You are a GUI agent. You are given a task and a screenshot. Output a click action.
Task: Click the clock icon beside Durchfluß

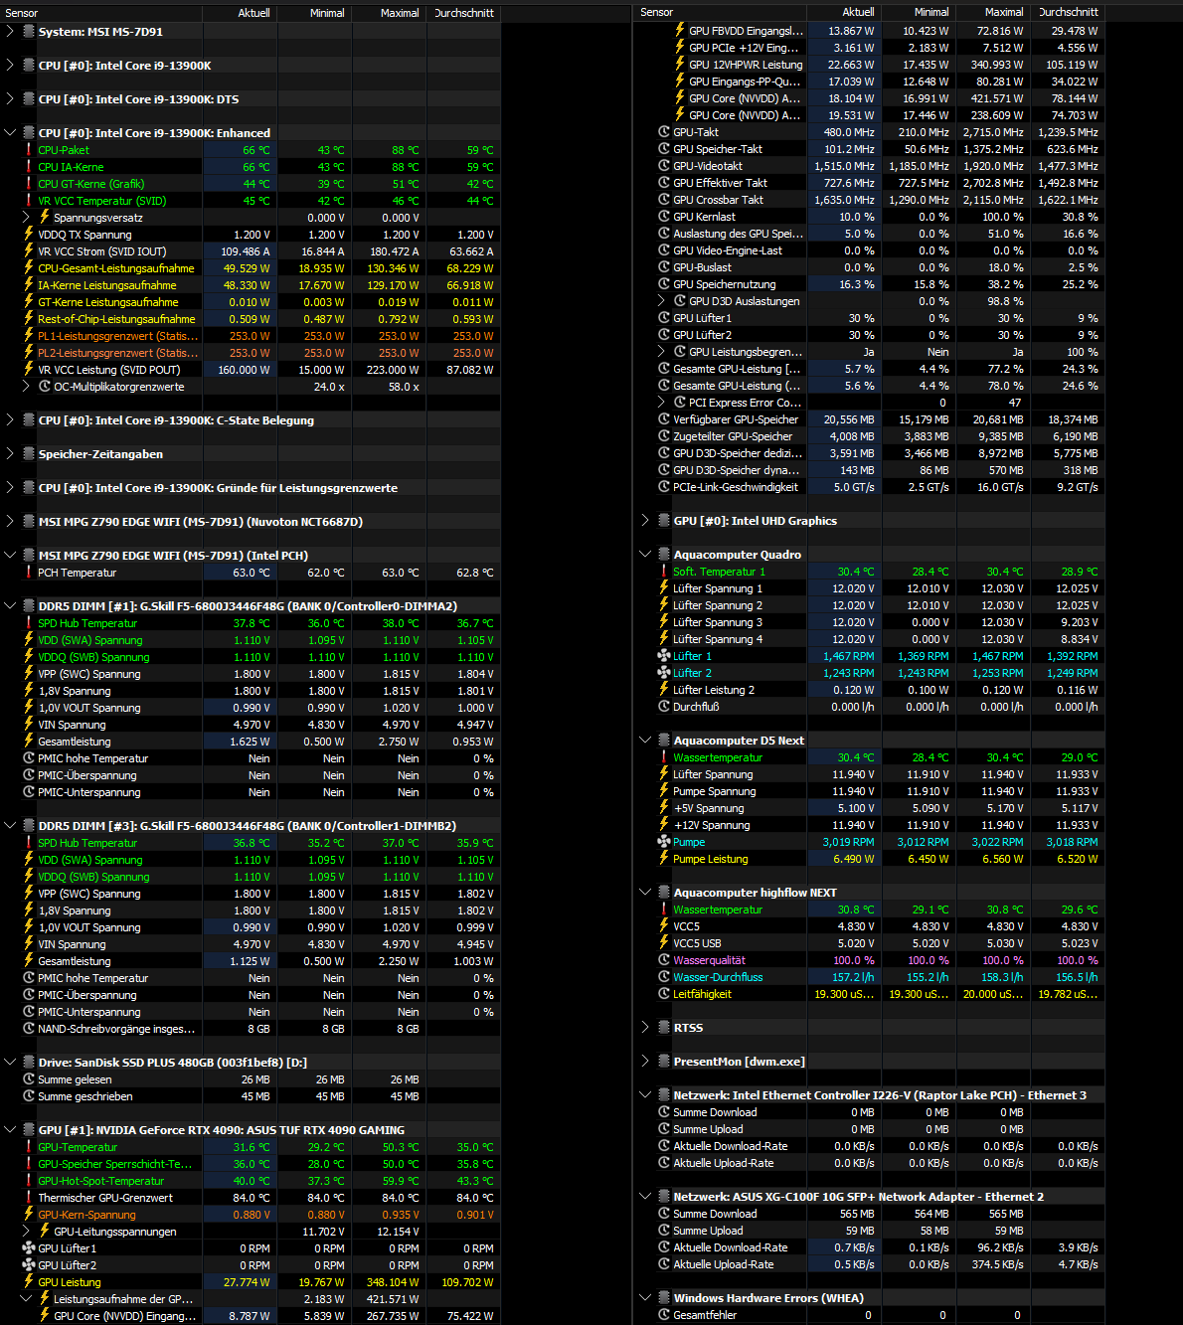(664, 707)
